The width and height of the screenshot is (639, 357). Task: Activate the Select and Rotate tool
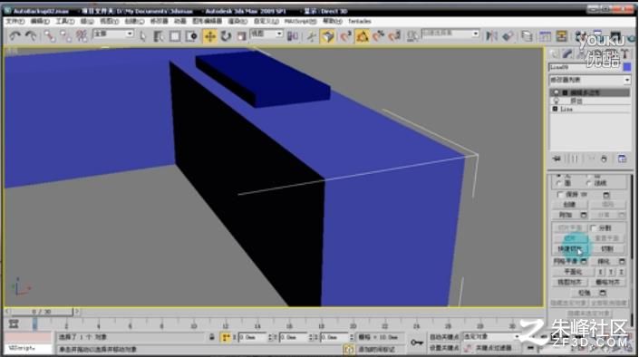click(226, 36)
